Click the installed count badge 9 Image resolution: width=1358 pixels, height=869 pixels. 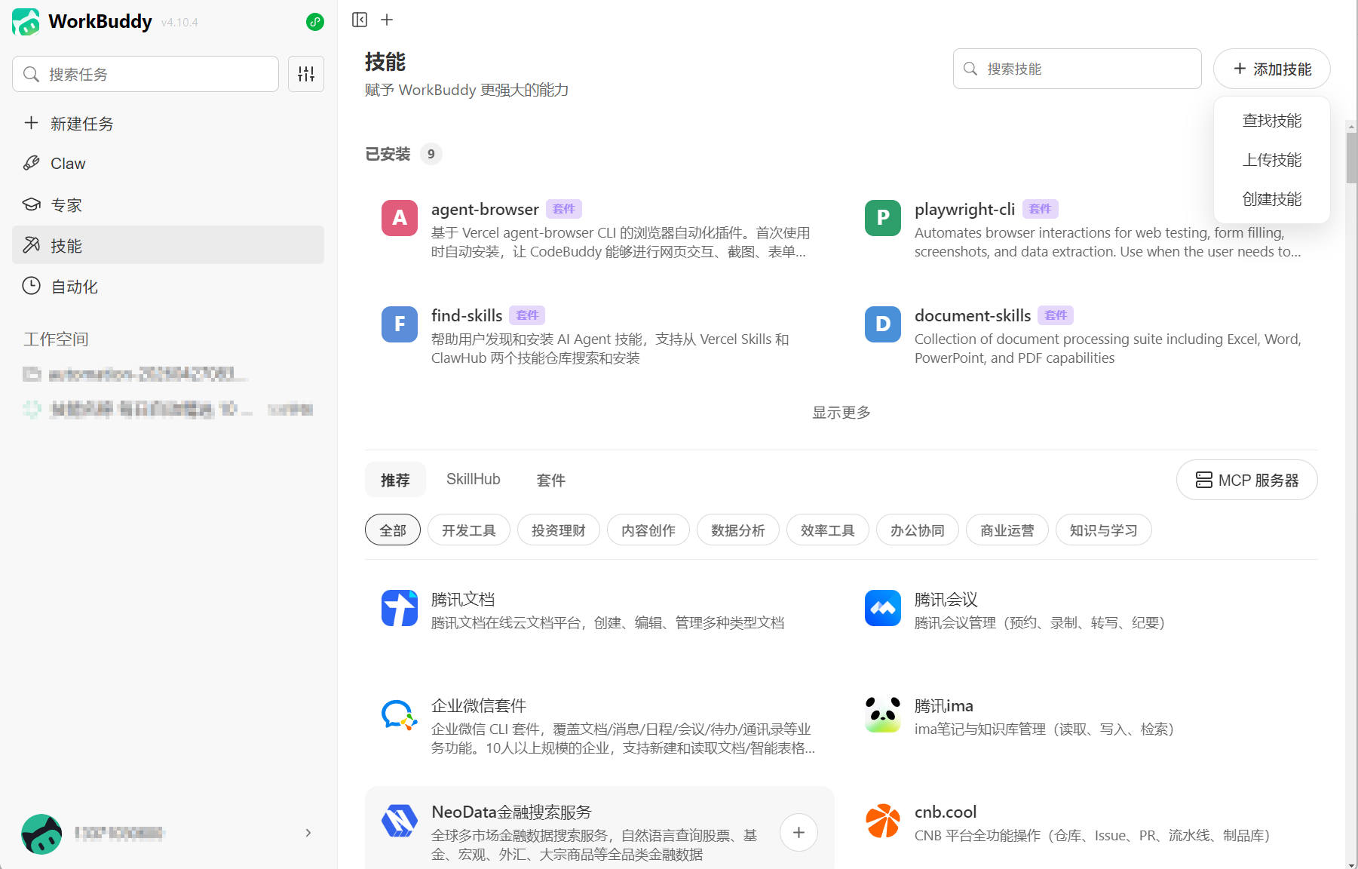[431, 154]
